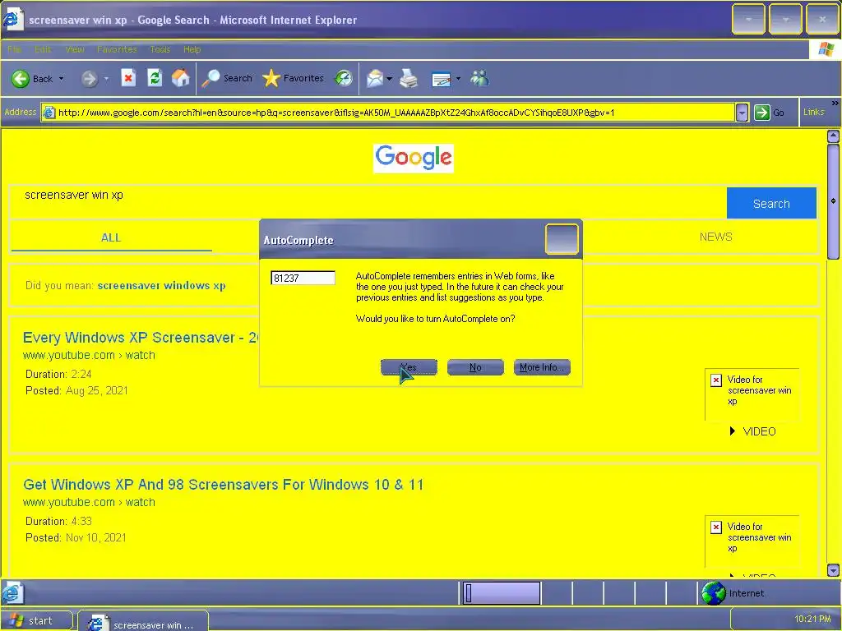The image size is (842, 631).
Task: Open the Tools menu
Action: pyautogui.click(x=160, y=49)
